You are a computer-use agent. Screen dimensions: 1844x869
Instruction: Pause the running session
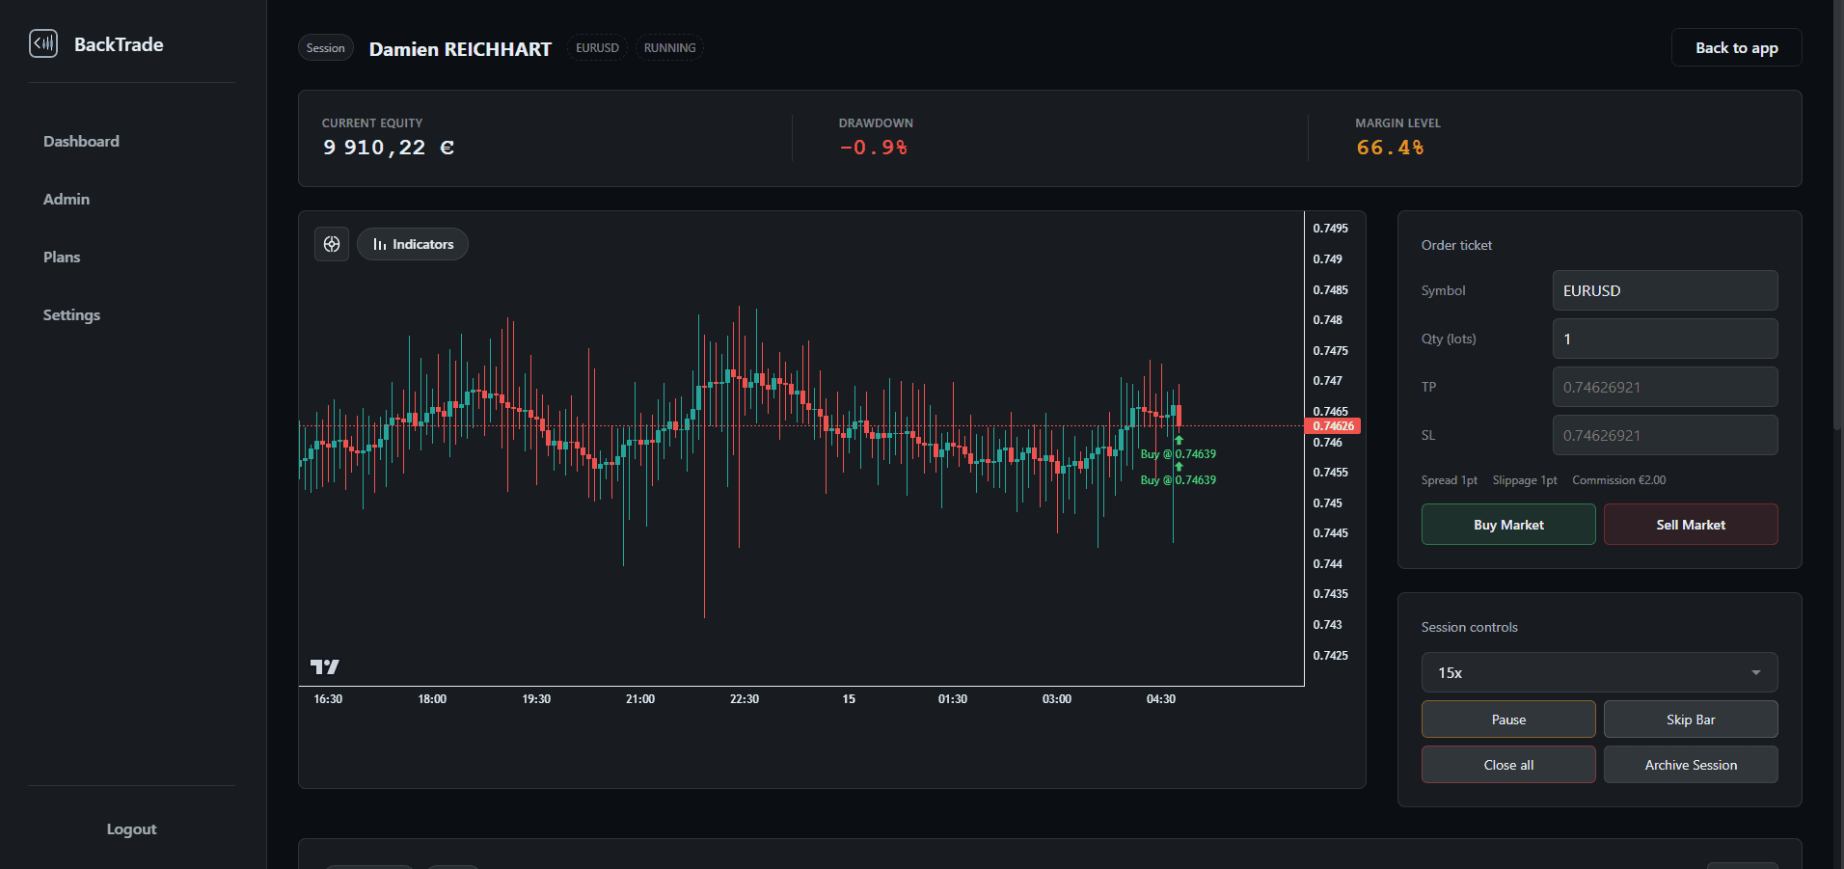1508,720
